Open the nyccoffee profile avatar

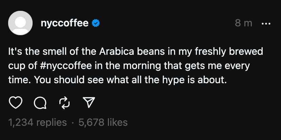[20, 23]
